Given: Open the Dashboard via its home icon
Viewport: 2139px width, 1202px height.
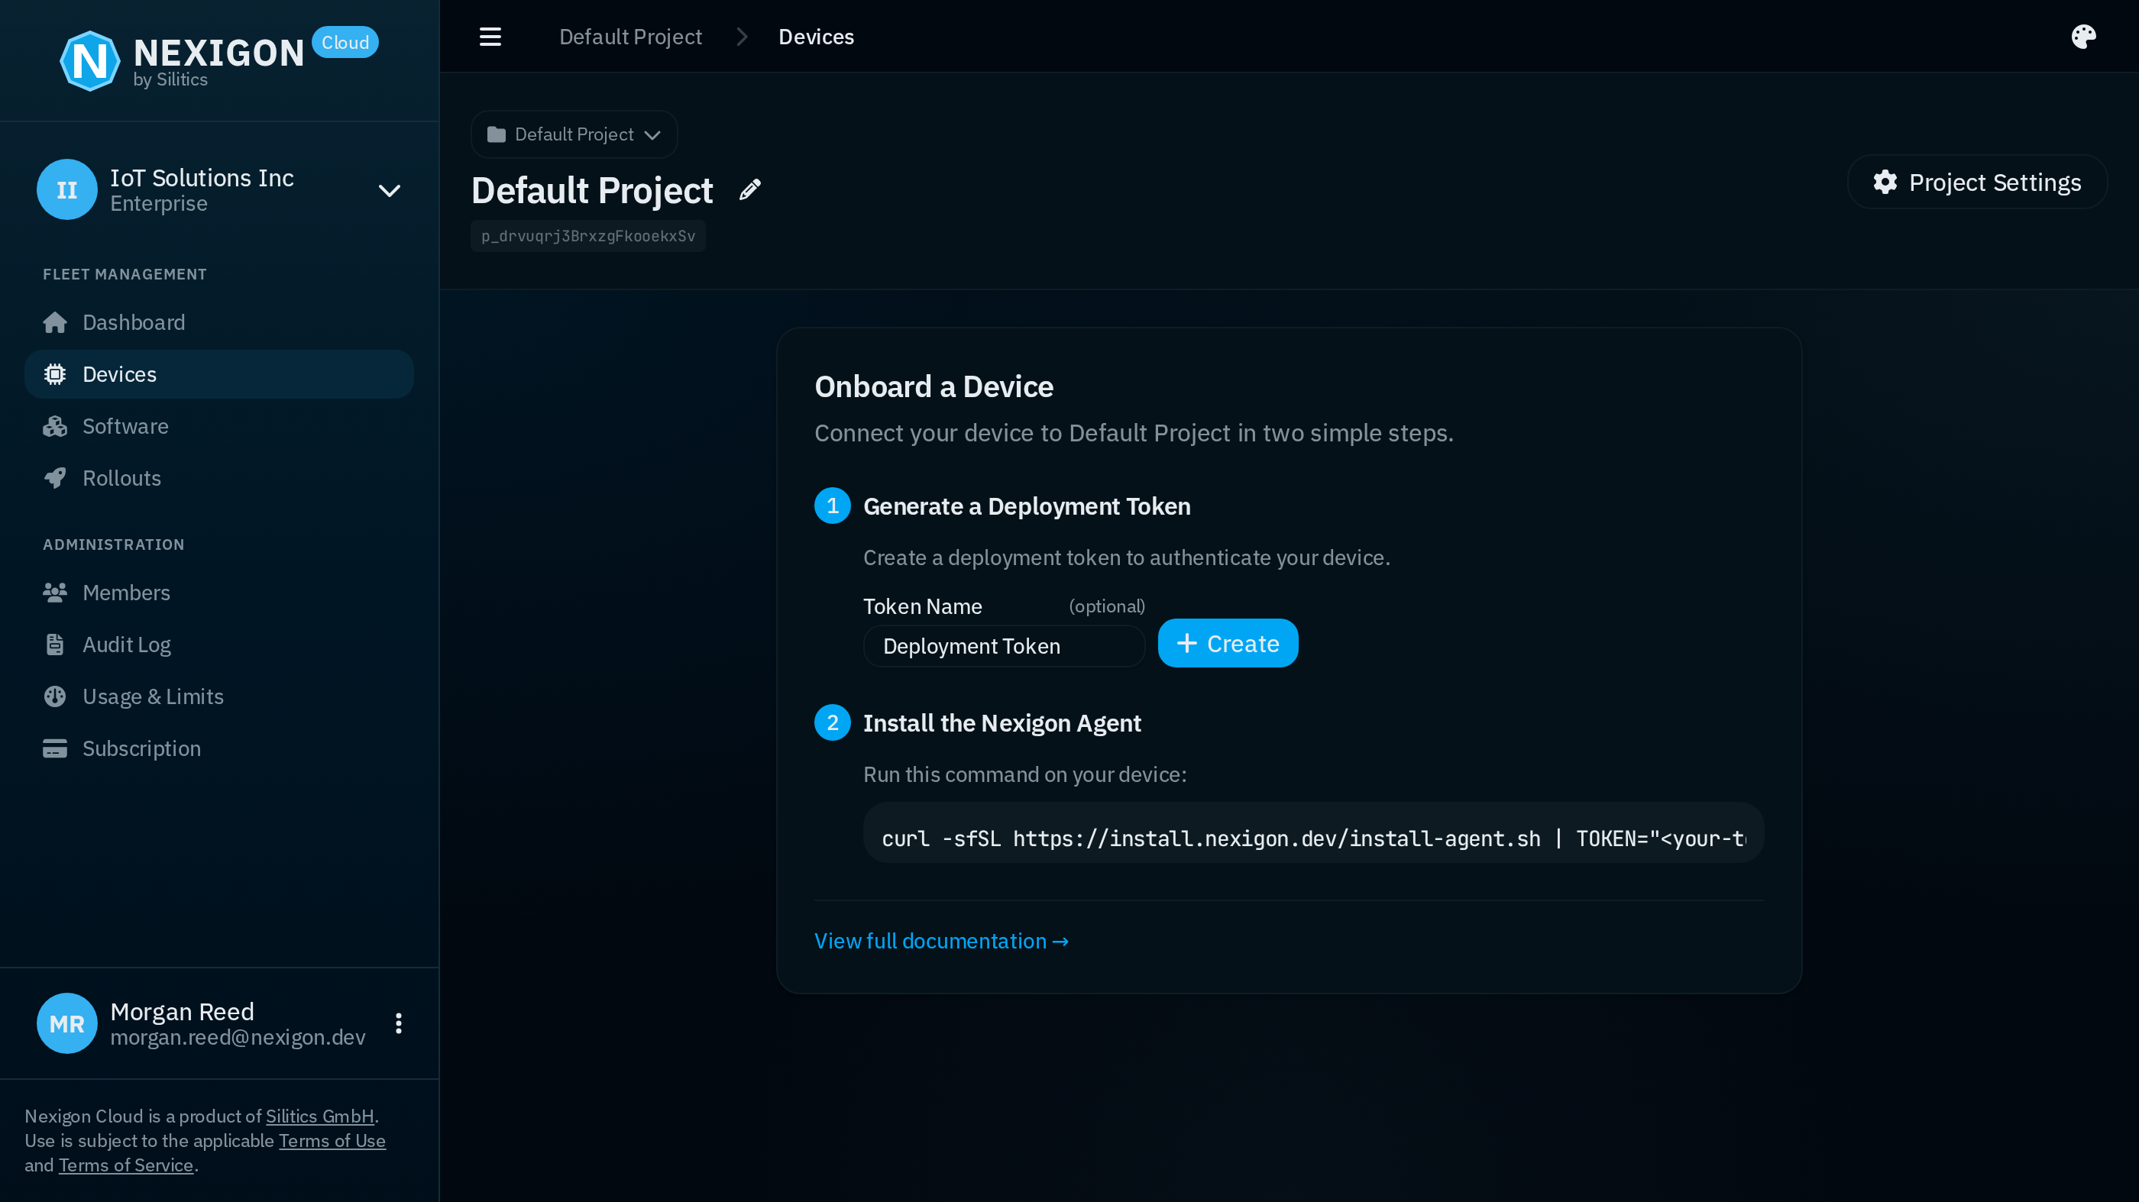Looking at the screenshot, I should point(55,322).
